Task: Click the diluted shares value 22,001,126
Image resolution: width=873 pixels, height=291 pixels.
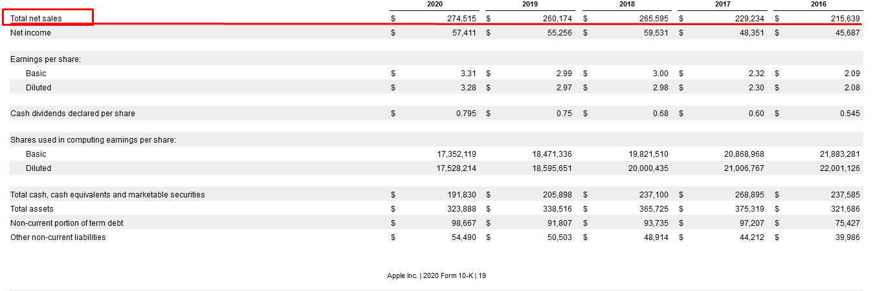Action: pyautogui.click(x=841, y=168)
